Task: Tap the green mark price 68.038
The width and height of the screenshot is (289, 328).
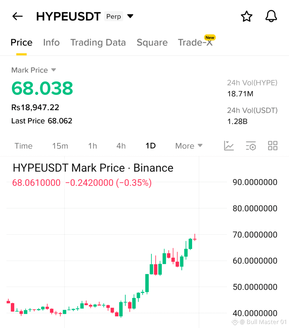Action: point(42,88)
